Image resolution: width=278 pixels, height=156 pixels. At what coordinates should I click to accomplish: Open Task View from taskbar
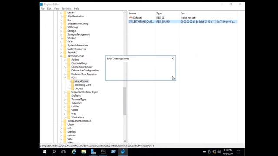[x=63, y=152]
